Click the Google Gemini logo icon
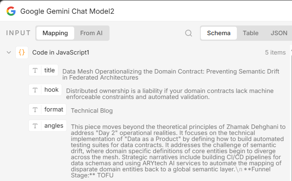This screenshot has height=181, width=292. pos(11,11)
